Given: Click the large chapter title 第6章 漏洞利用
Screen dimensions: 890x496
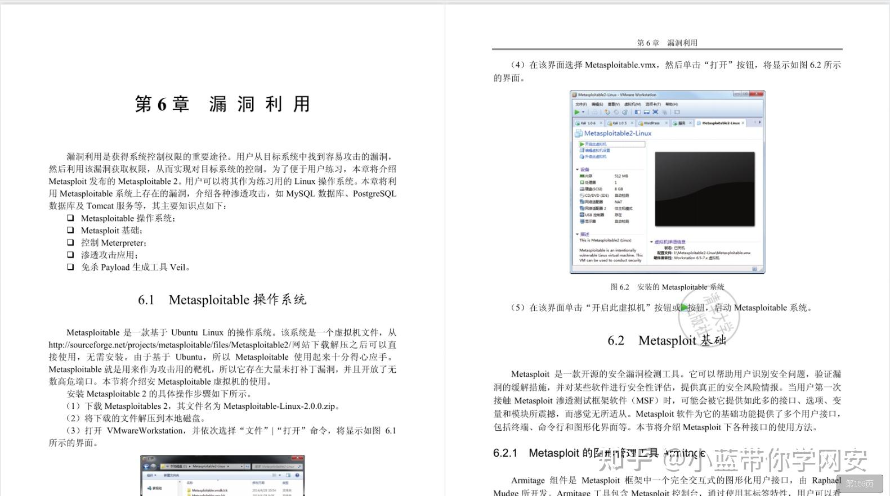Looking at the screenshot, I should pos(222,104).
